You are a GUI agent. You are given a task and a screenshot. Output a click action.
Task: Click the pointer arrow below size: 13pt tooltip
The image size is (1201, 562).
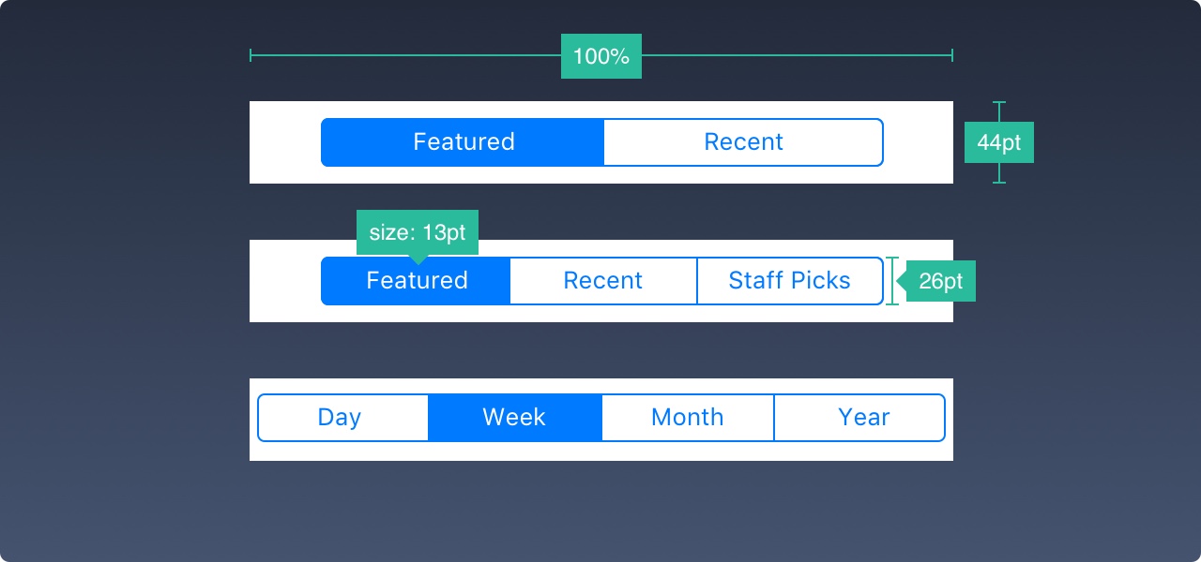tap(418, 259)
